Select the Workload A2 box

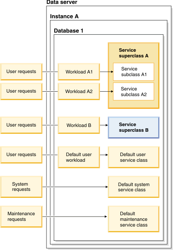pos(79,91)
